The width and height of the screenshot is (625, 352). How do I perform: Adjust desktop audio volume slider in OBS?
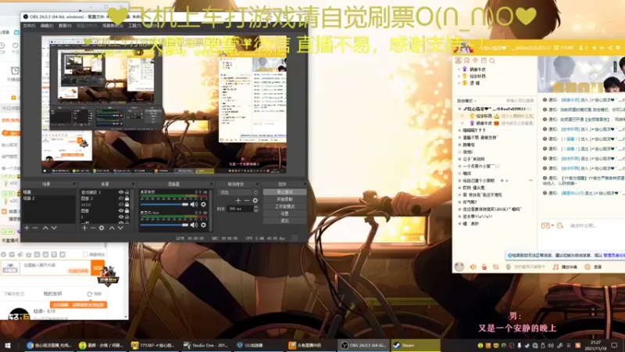tap(164, 204)
